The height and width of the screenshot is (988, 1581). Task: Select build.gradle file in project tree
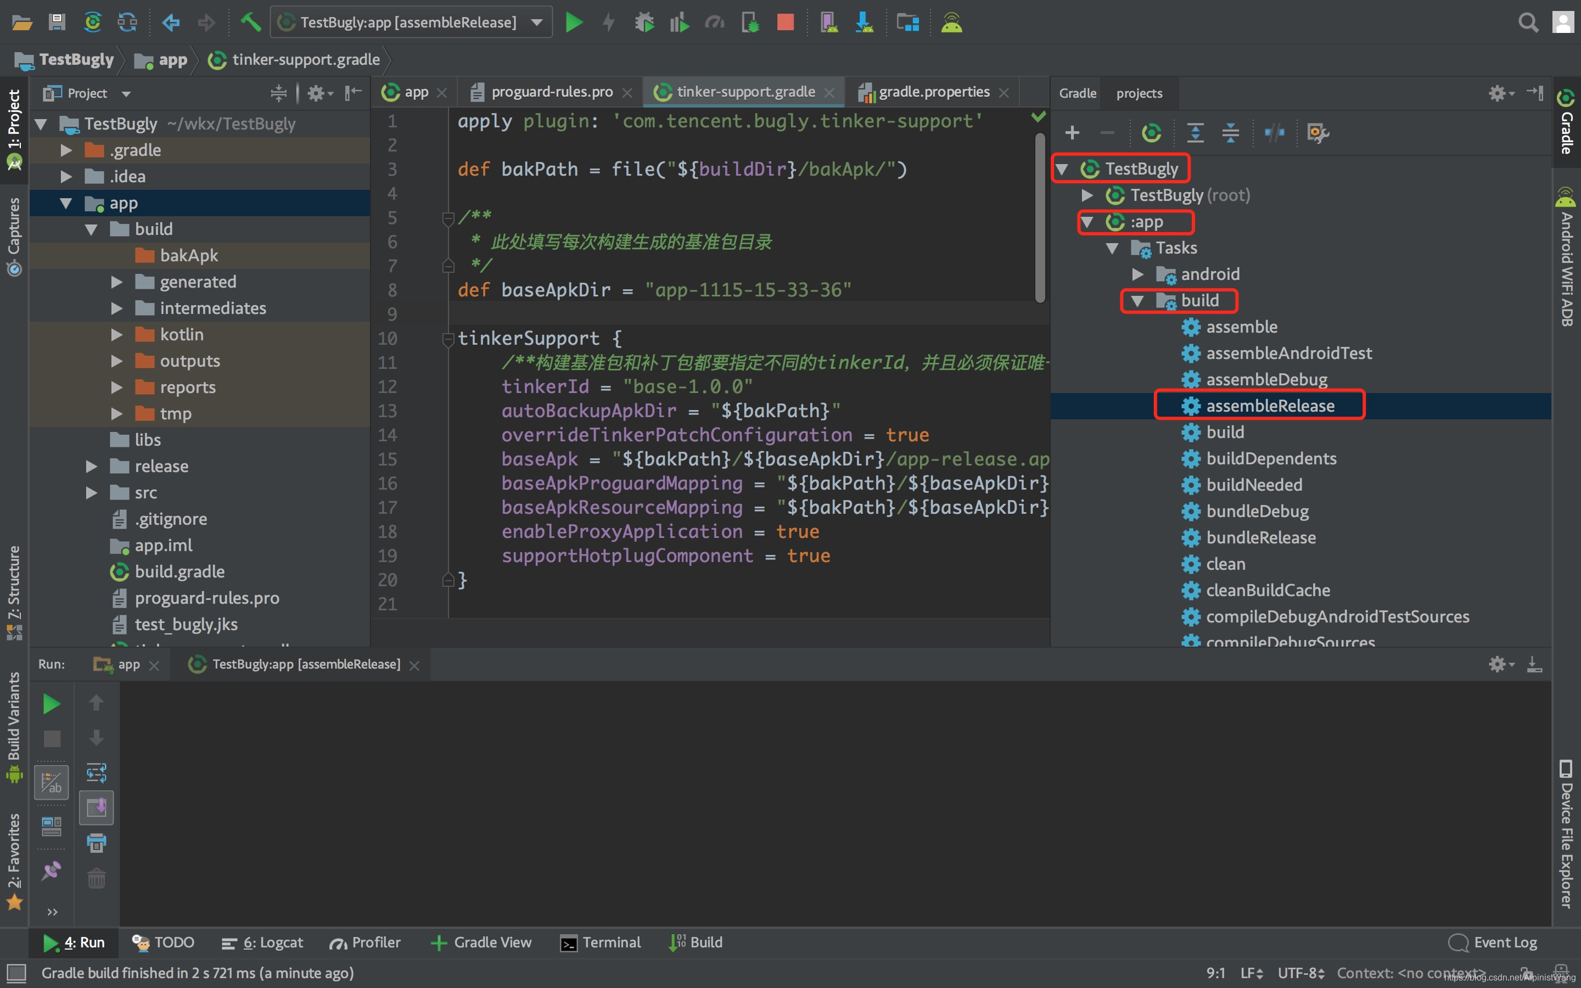click(x=180, y=572)
